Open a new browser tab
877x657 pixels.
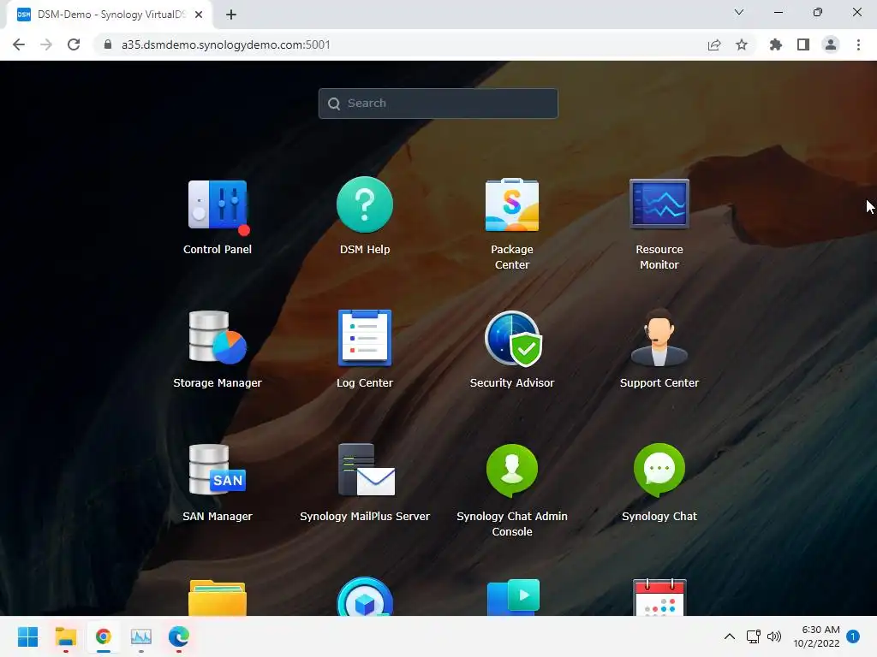[231, 15]
